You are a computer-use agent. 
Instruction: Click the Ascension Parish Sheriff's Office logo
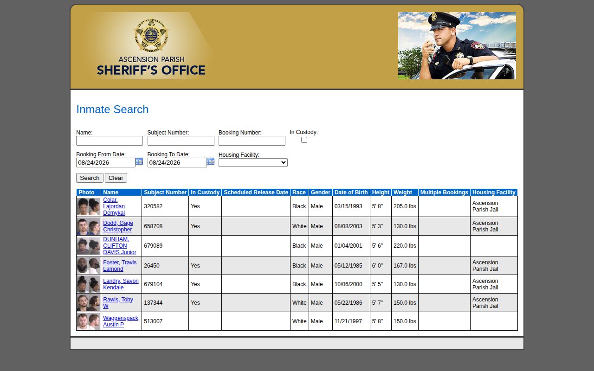tap(148, 46)
